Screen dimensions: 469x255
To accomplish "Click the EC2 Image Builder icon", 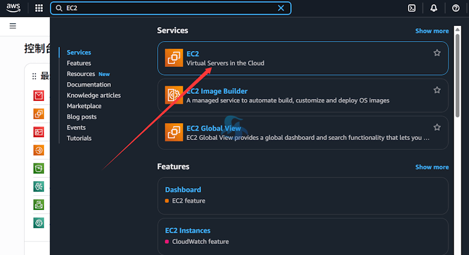I will tap(174, 96).
